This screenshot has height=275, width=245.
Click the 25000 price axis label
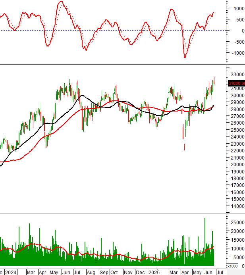click(x=237, y=130)
